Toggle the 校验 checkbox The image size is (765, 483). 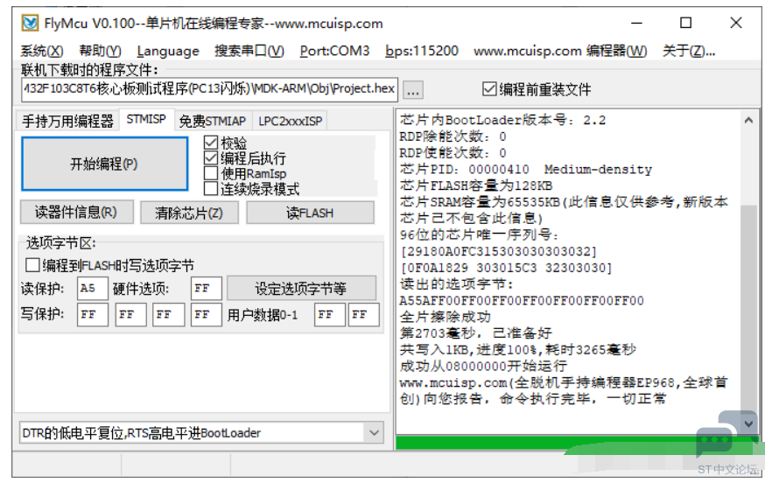pyautogui.click(x=211, y=143)
